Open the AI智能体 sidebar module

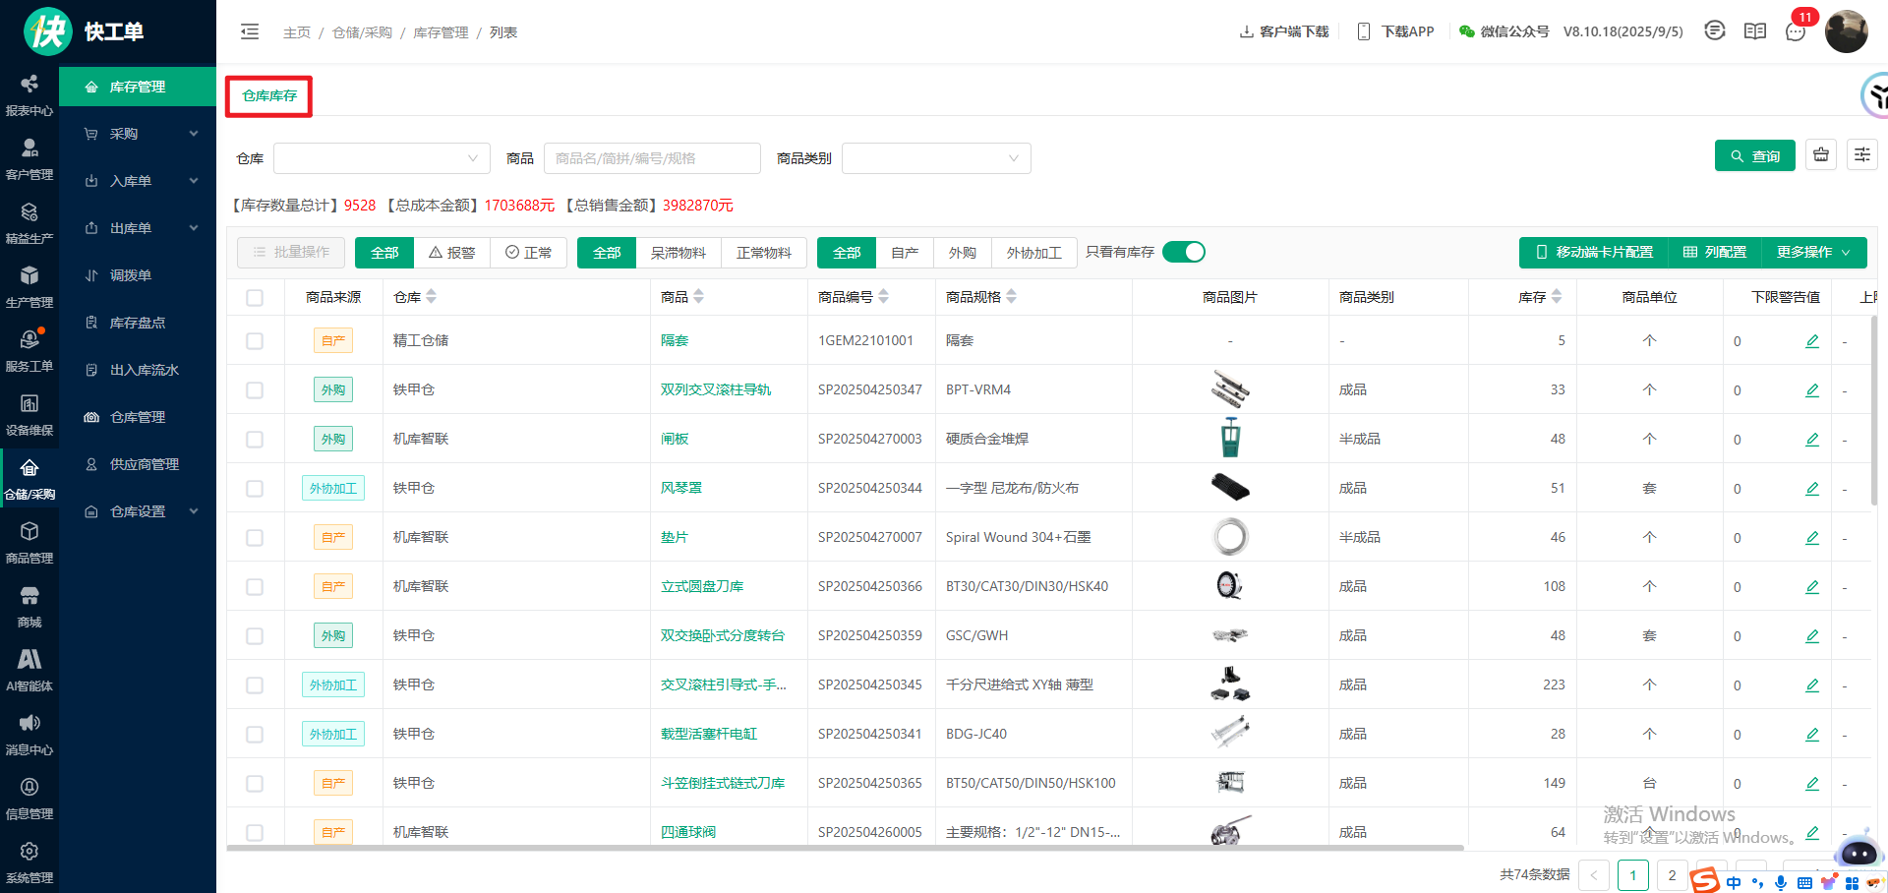pyautogui.click(x=29, y=670)
